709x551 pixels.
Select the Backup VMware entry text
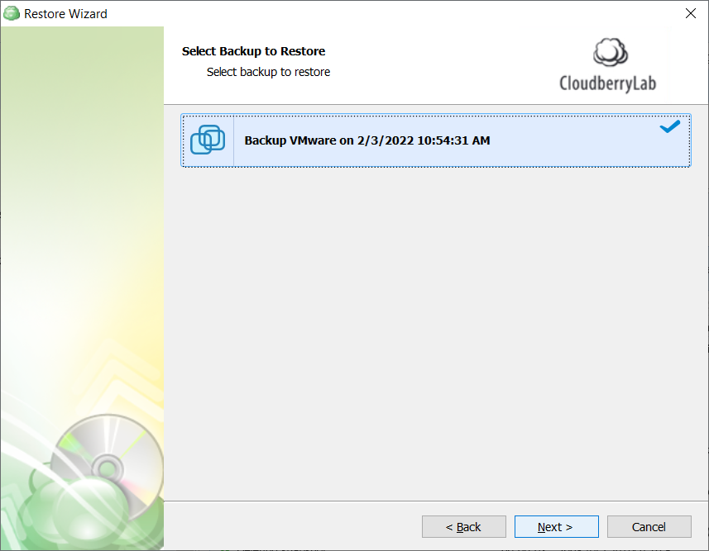tap(367, 140)
